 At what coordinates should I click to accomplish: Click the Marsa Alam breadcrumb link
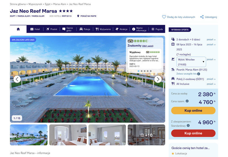[60, 4]
